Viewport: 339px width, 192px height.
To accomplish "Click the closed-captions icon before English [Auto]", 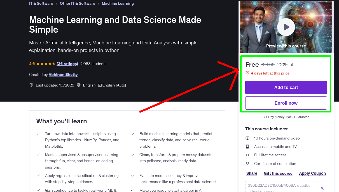I will tap(99, 85).
